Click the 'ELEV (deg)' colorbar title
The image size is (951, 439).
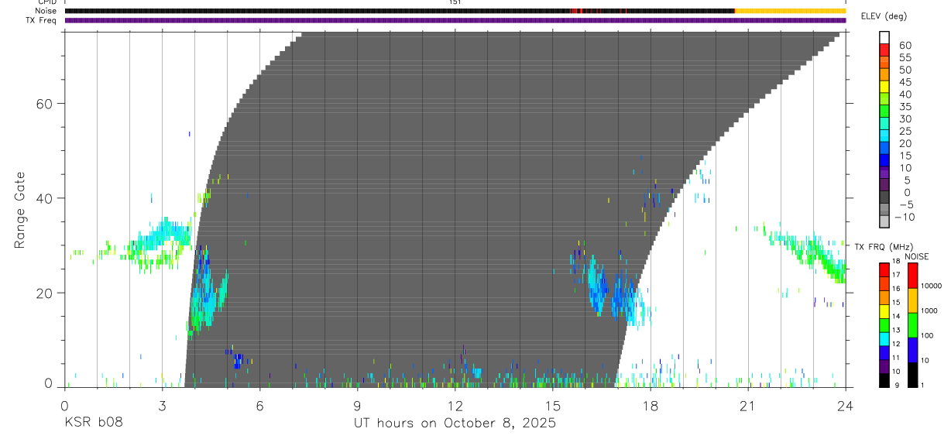click(884, 16)
